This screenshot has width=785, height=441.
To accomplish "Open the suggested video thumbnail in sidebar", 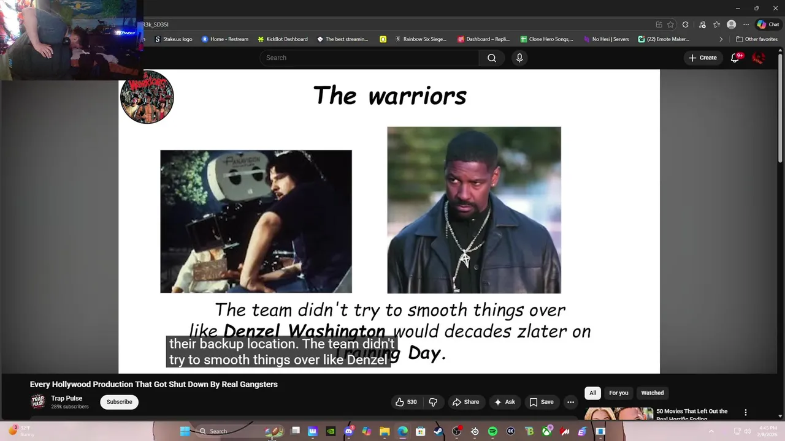I will click(x=619, y=414).
